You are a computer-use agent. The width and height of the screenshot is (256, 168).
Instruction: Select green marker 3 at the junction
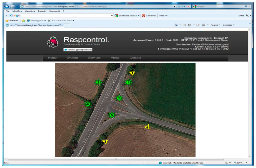point(119,98)
